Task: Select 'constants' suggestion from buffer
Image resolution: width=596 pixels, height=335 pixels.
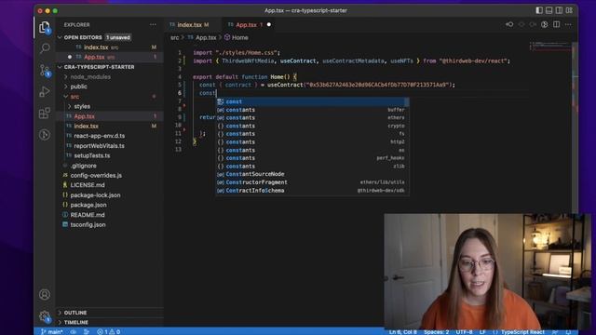Action: (x=313, y=110)
